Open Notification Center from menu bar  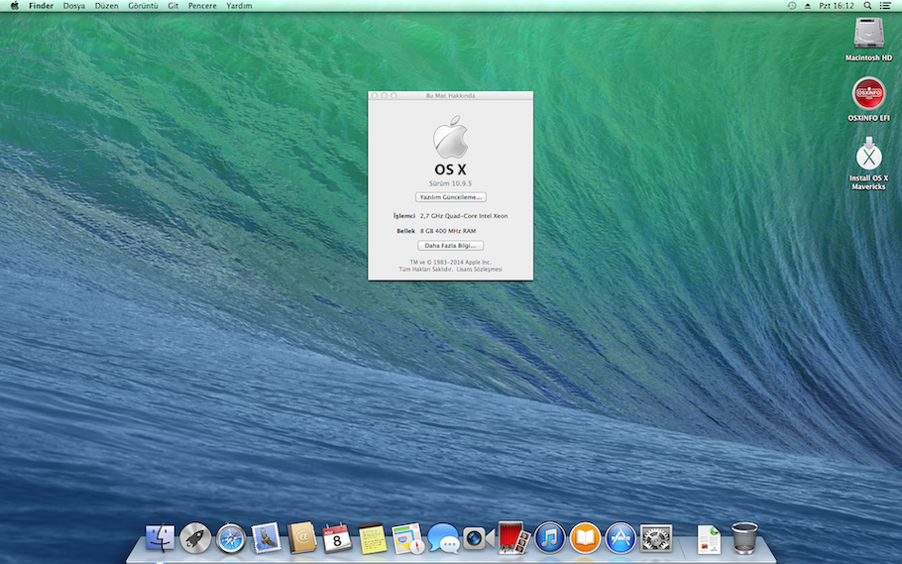(x=887, y=6)
